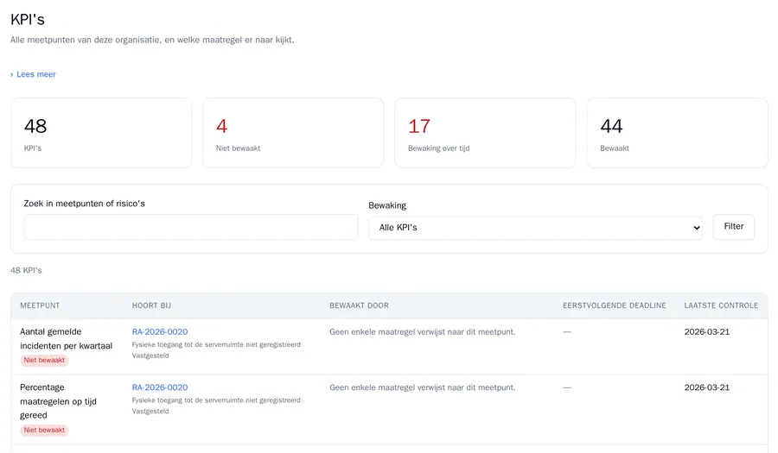778x453 pixels.
Task: Select 'Aantal gemelde incidenten per kwartaal' meetpunt text
Action: coord(66,338)
